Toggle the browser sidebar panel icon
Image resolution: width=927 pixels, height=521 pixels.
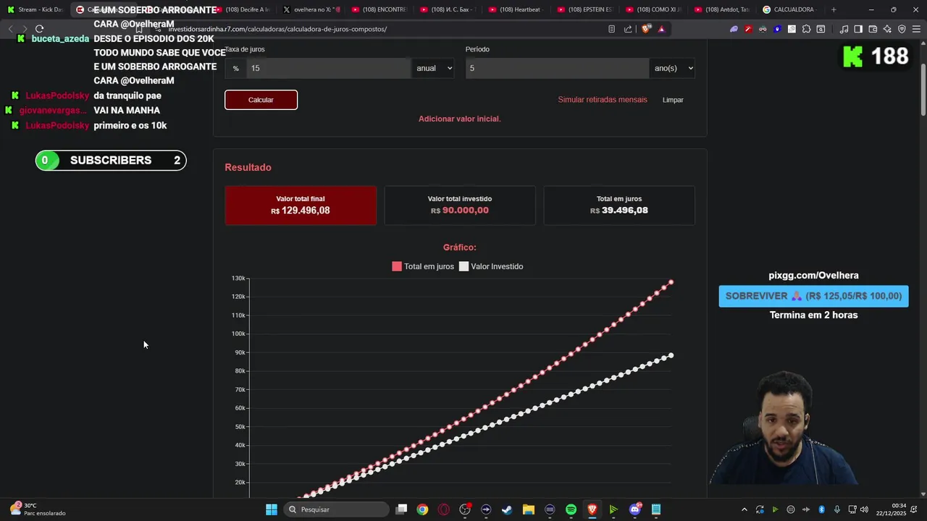click(858, 29)
